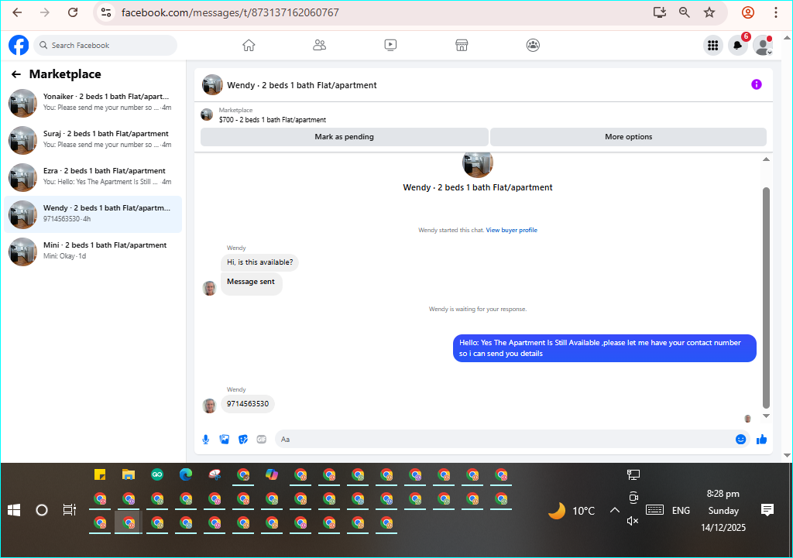Click the address bar URL
Image resolution: width=793 pixels, height=558 pixels.
coord(230,12)
